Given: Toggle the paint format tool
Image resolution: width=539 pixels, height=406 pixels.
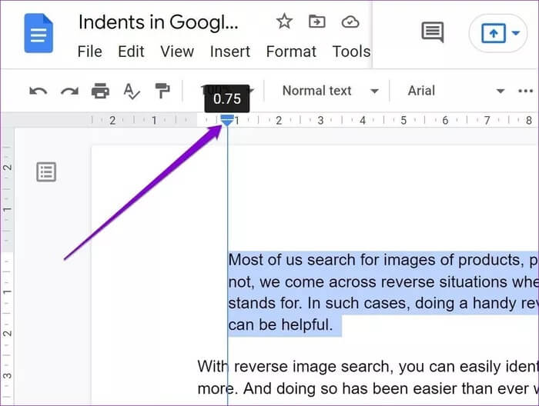Looking at the screenshot, I should point(162,92).
